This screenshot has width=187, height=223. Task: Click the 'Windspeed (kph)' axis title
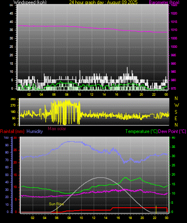tap(30, 2)
